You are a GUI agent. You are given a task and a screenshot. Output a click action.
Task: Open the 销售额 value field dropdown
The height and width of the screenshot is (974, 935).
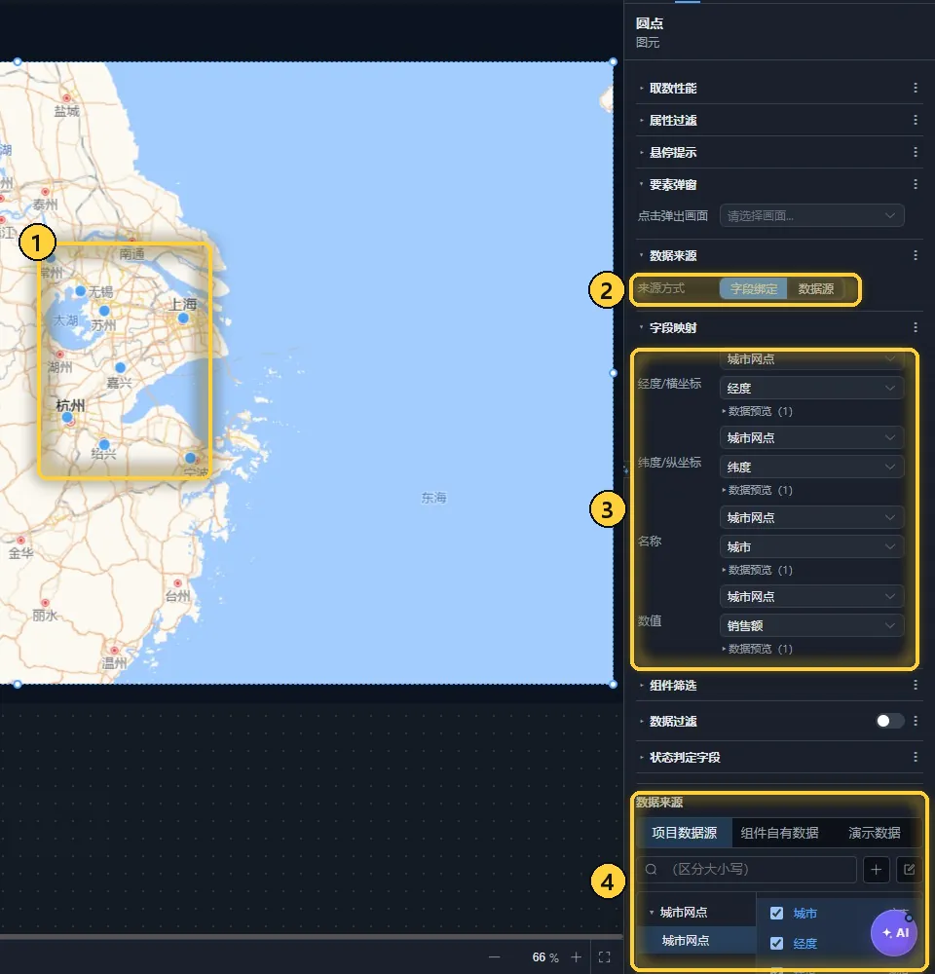tap(811, 626)
